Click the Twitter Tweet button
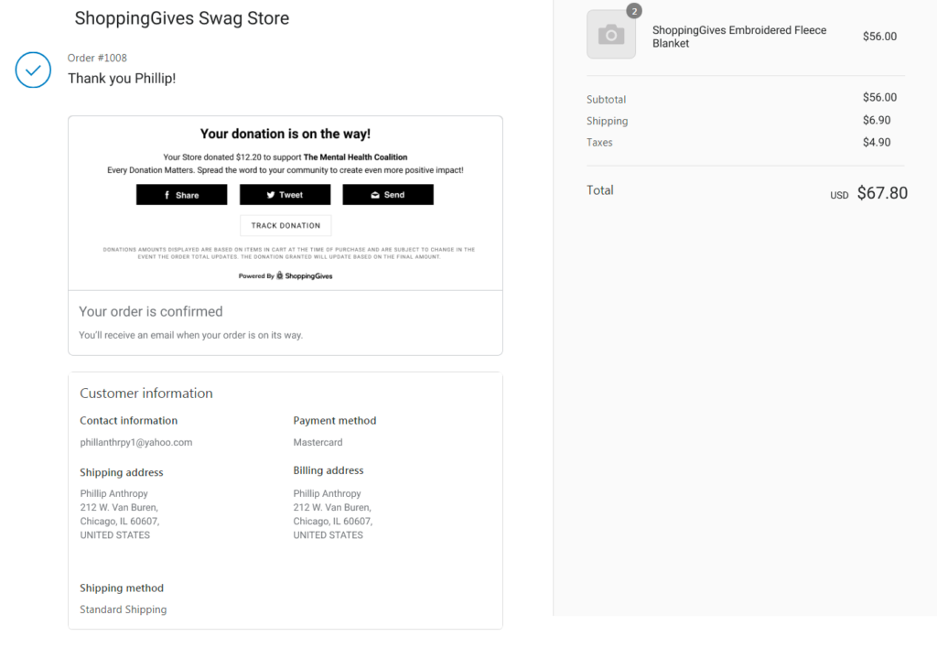This screenshot has height=647, width=937. click(x=285, y=195)
